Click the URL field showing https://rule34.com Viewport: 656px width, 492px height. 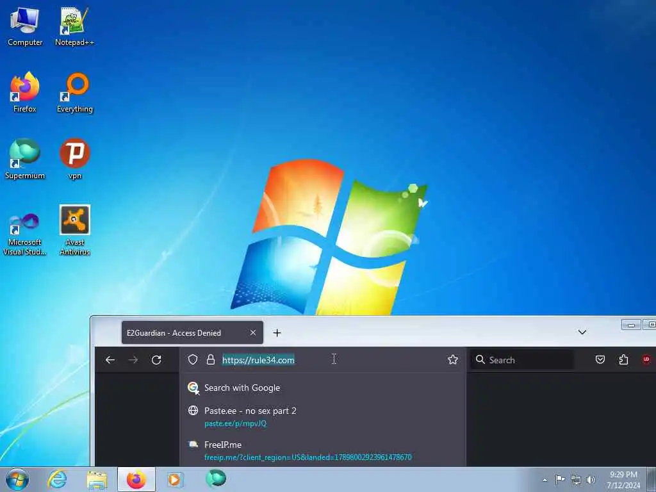point(324,360)
